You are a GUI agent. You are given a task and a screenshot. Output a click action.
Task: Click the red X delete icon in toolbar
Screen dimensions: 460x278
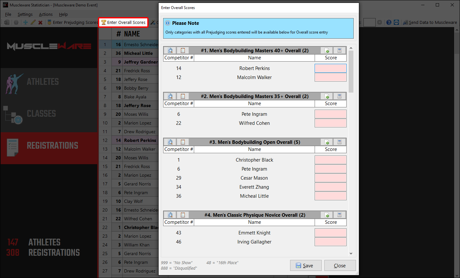[40, 23]
